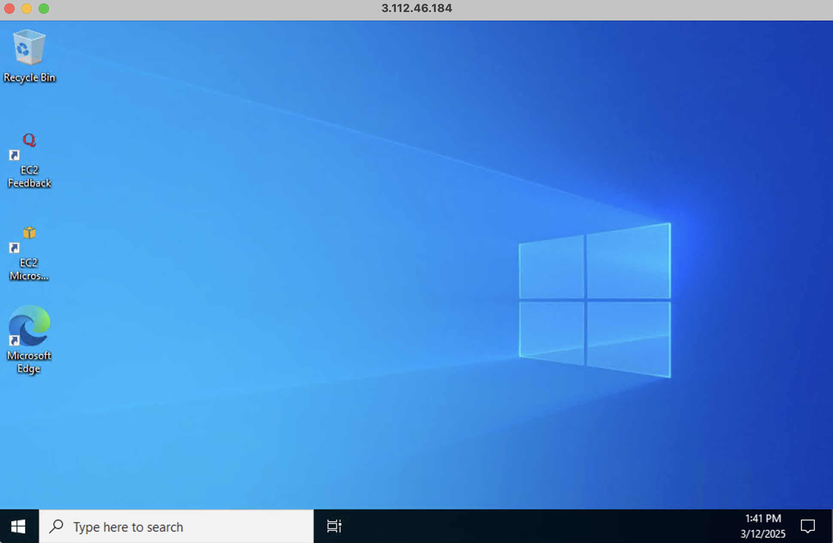Click the 'Type here to search' field
Screen dimensions: 833x543
[x=172, y=527]
